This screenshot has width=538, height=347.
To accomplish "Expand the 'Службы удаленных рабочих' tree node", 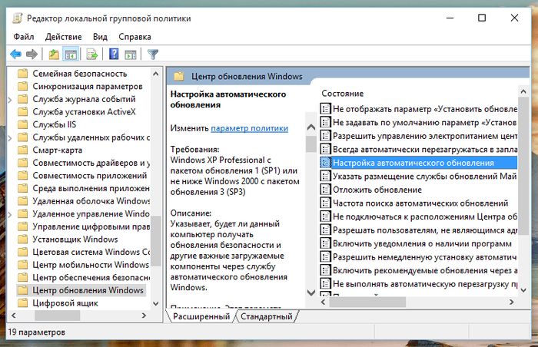I will coord(10,137).
